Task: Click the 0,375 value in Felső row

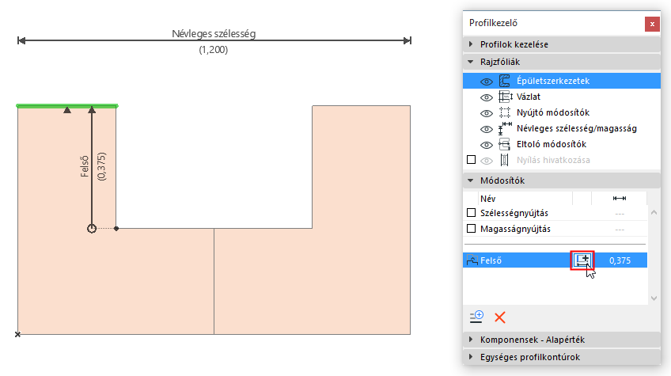Action: pyautogui.click(x=620, y=260)
